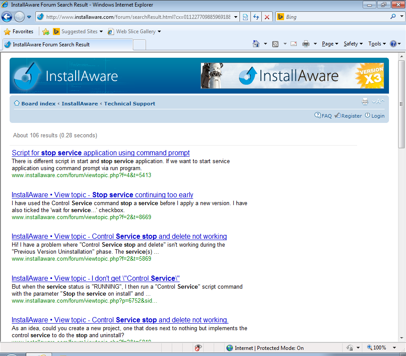Click the vertical scrollbar down arrow
The image size is (406, 356).
[x=402, y=338]
